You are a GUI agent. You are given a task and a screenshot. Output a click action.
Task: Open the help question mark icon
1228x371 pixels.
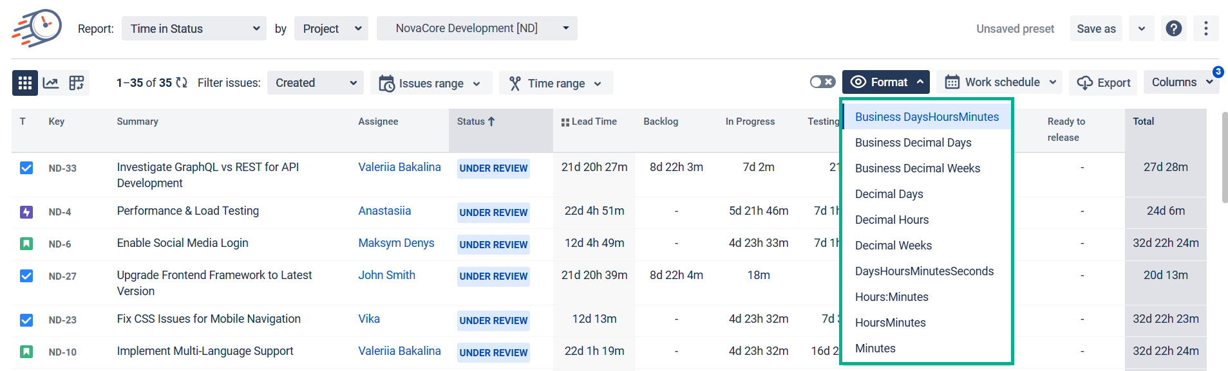(x=1173, y=28)
